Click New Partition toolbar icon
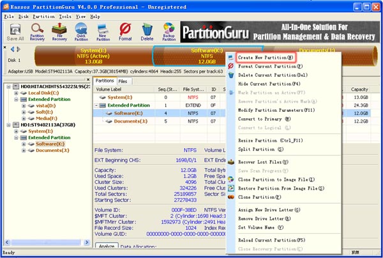The height and width of the screenshot is (258, 383). [x=103, y=32]
